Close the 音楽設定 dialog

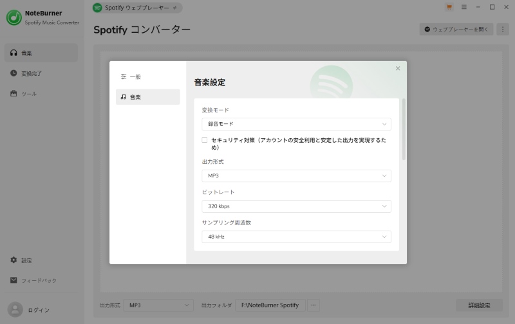coord(398,68)
